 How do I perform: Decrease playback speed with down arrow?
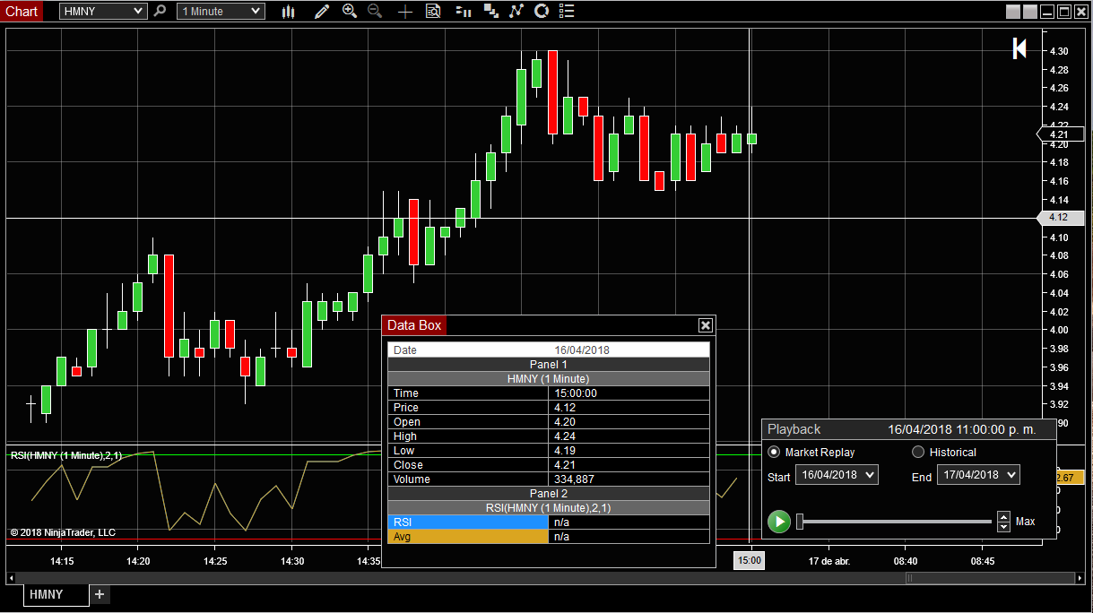pos(1003,526)
